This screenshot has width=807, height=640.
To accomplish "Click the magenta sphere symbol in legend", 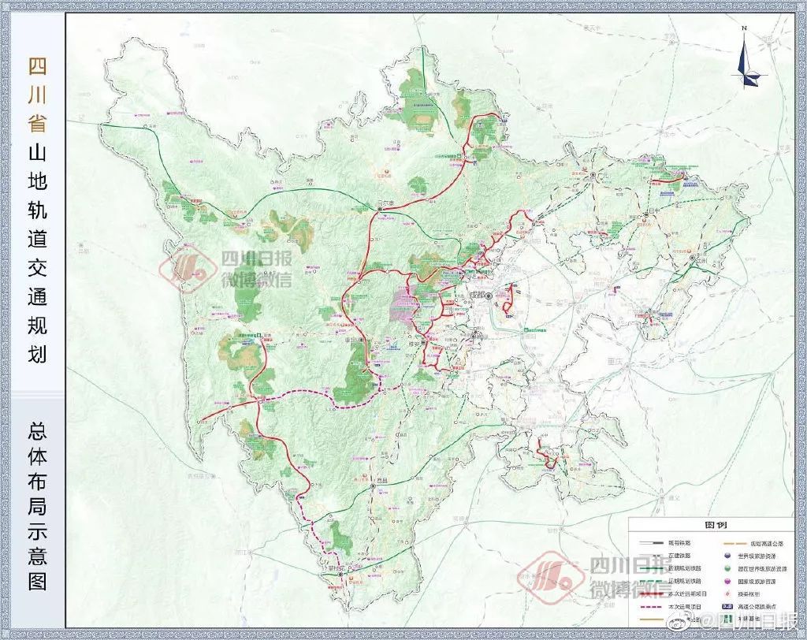I will coord(727,582).
